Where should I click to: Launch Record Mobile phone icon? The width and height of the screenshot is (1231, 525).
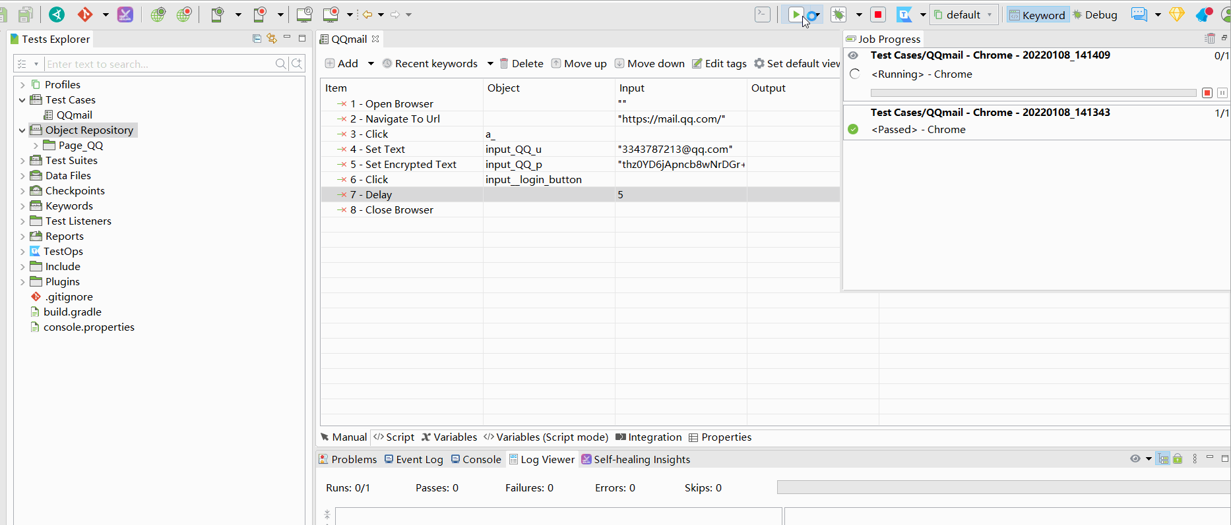(260, 14)
